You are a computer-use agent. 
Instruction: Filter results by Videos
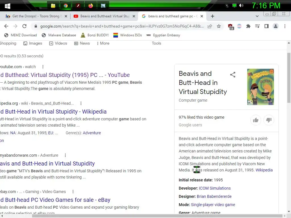pos(58,43)
